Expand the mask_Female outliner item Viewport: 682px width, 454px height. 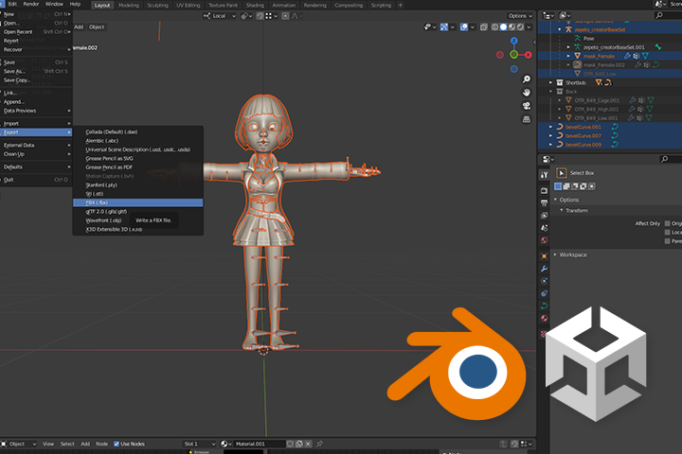[x=568, y=56]
